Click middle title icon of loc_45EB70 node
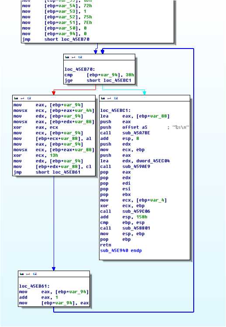The height and width of the screenshot is (327, 226). click(73, 57)
